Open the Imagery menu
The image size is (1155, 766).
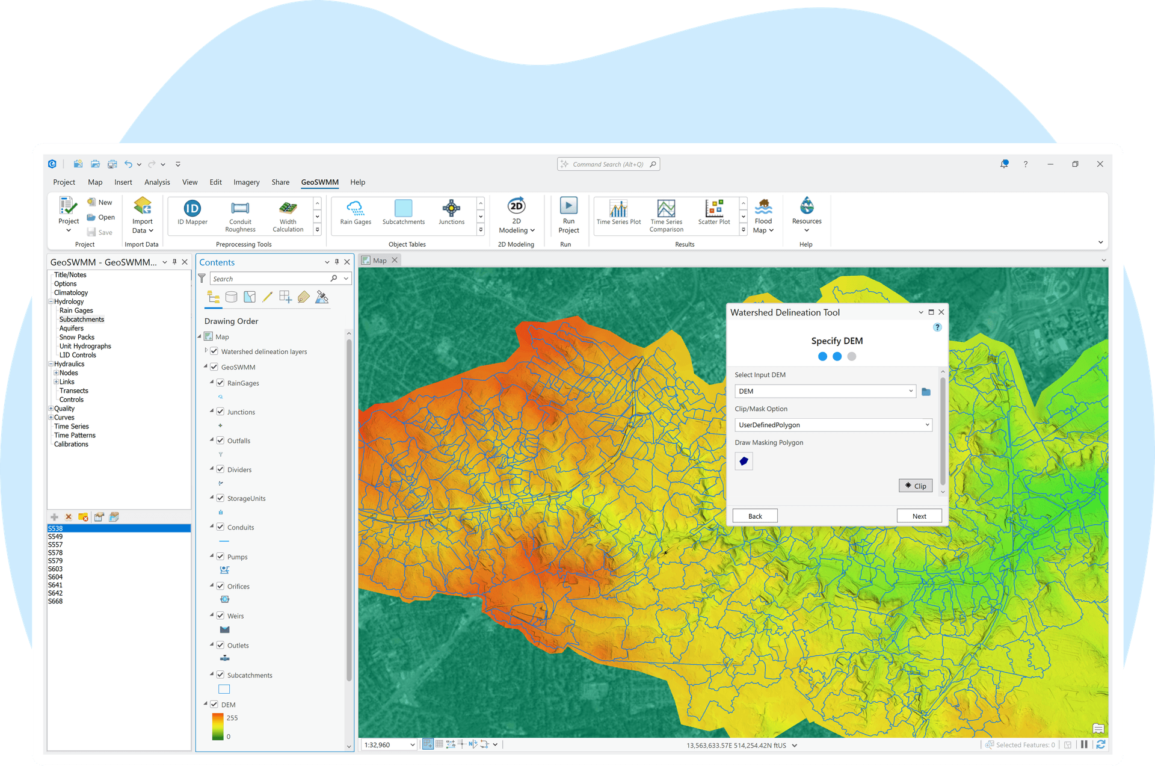[246, 182]
